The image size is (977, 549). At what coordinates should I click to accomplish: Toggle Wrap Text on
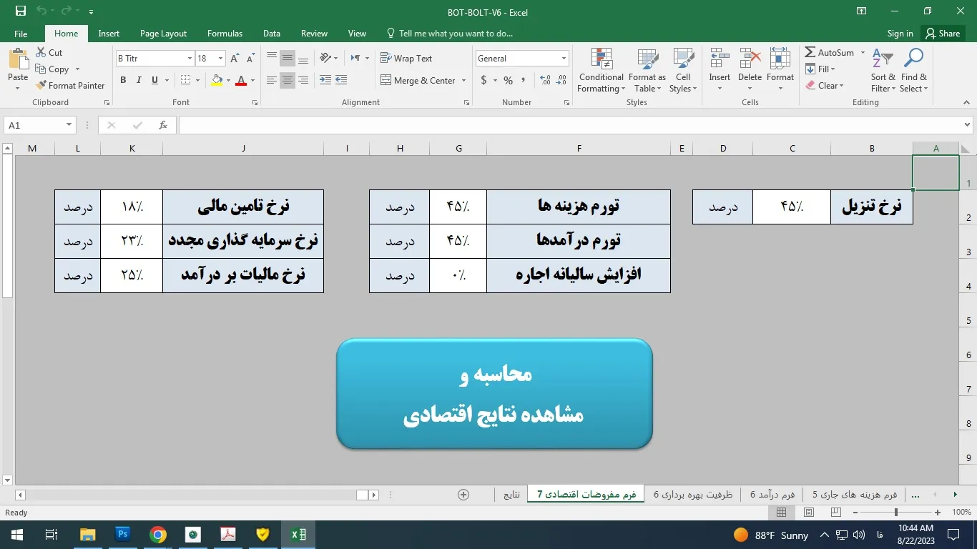coord(406,59)
